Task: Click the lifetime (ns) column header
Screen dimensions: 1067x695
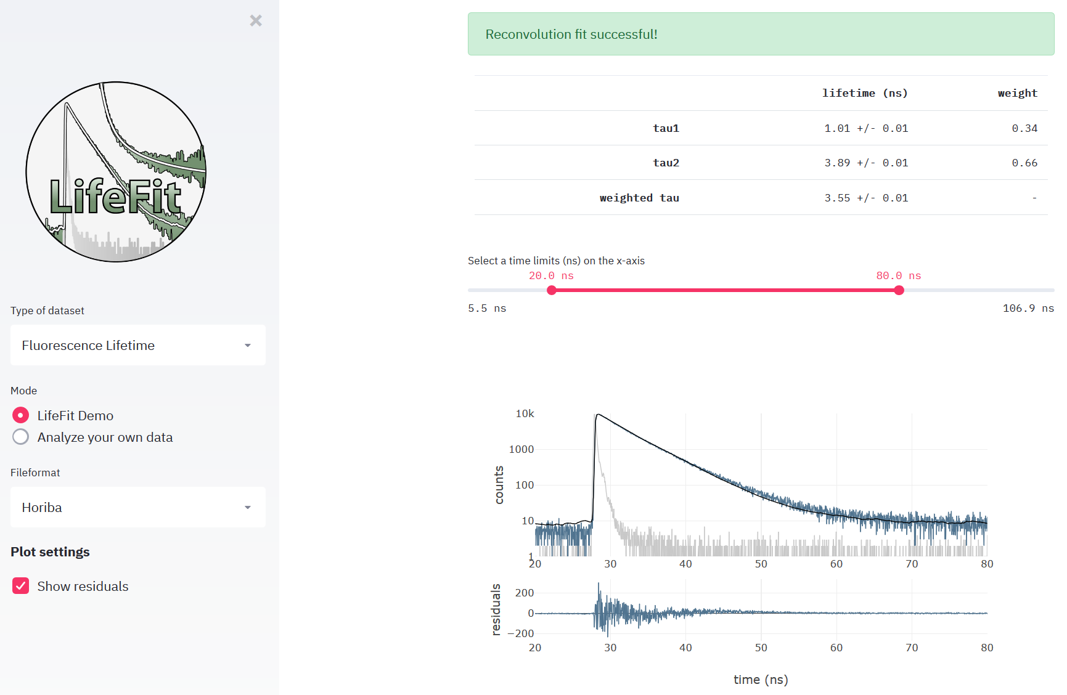Action: 864,93
